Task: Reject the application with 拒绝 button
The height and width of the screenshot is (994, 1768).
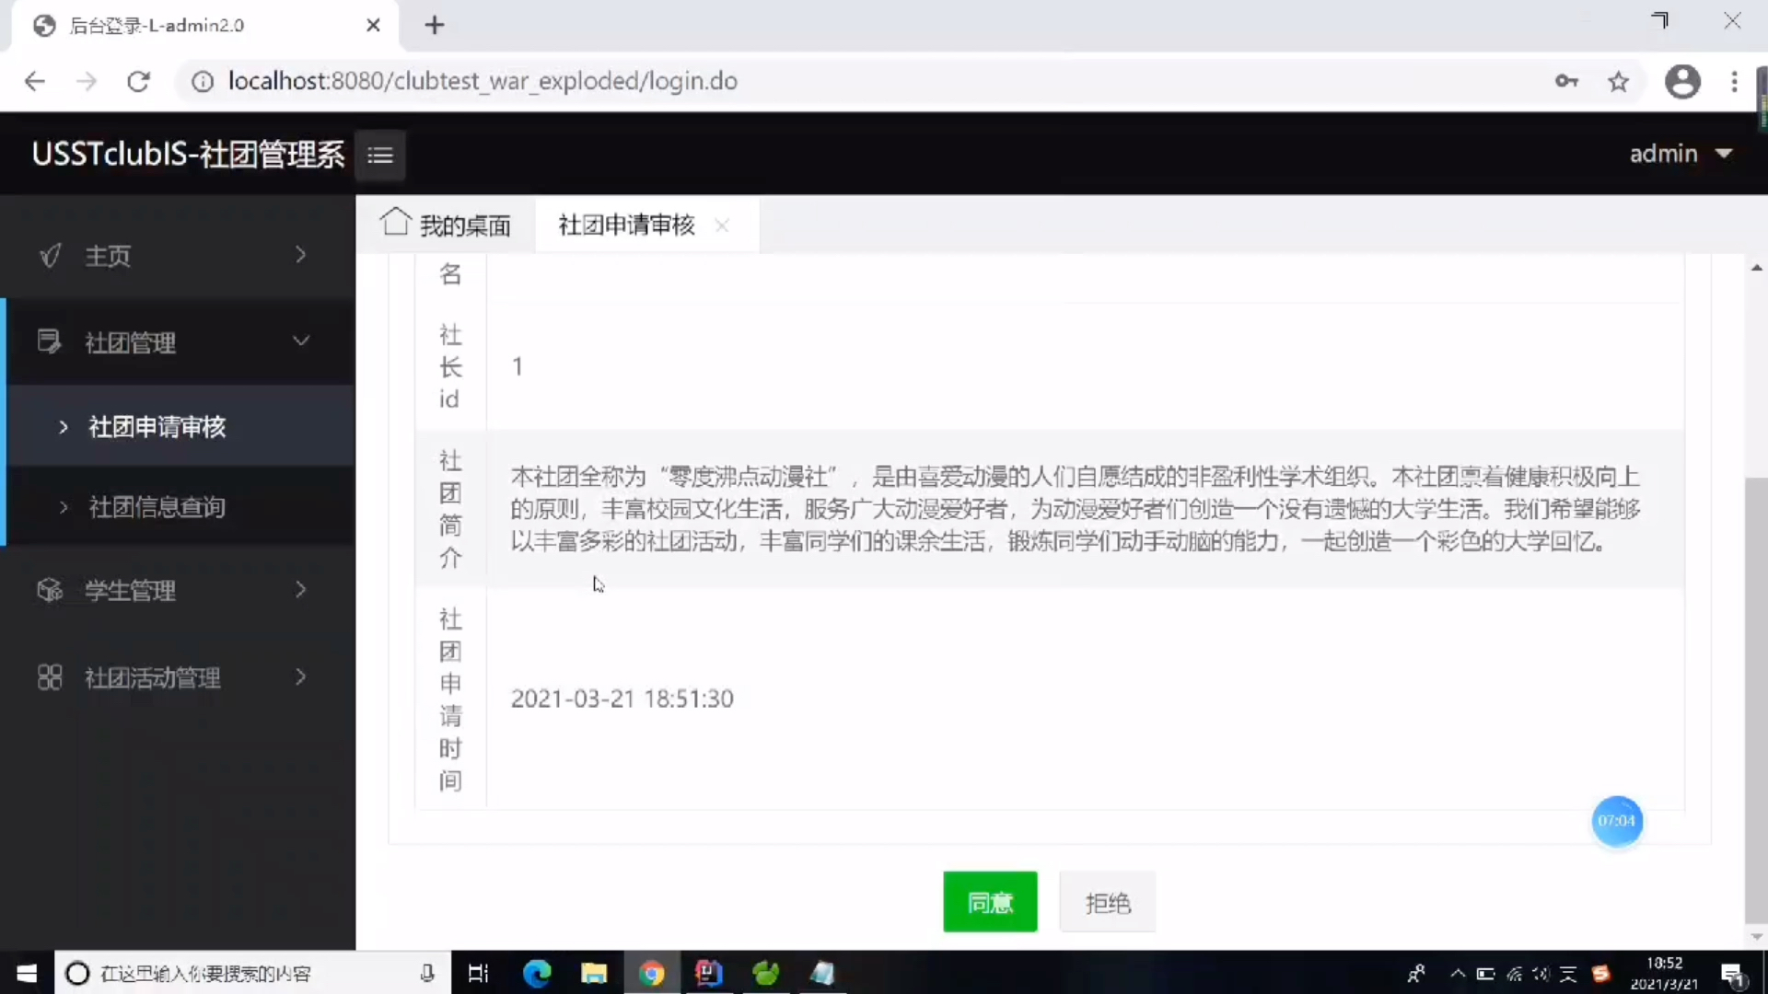Action: click(1108, 902)
